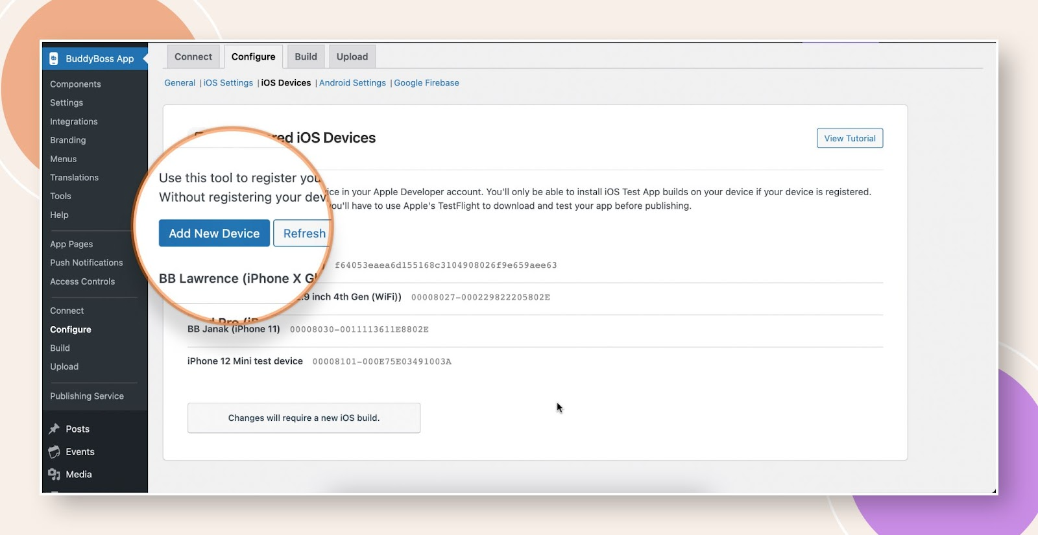The height and width of the screenshot is (535, 1038).
Task: Open Push Notifications in the sidebar
Action: [x=86, y=263]
